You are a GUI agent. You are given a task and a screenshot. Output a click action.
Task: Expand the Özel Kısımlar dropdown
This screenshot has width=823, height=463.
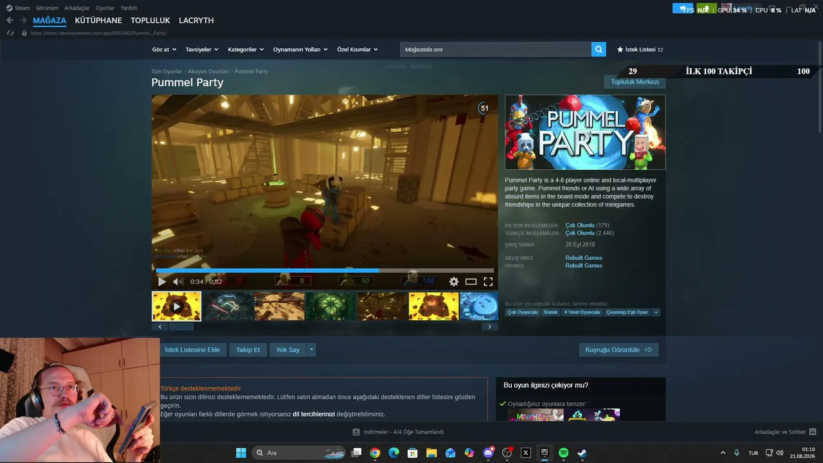coord(357,50)
